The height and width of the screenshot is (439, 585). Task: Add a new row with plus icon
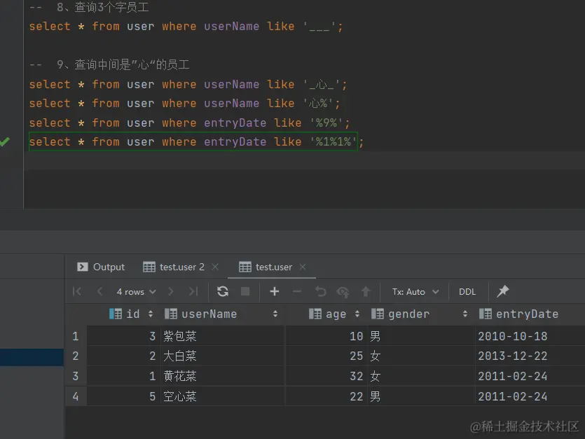[x=275, y=291]
